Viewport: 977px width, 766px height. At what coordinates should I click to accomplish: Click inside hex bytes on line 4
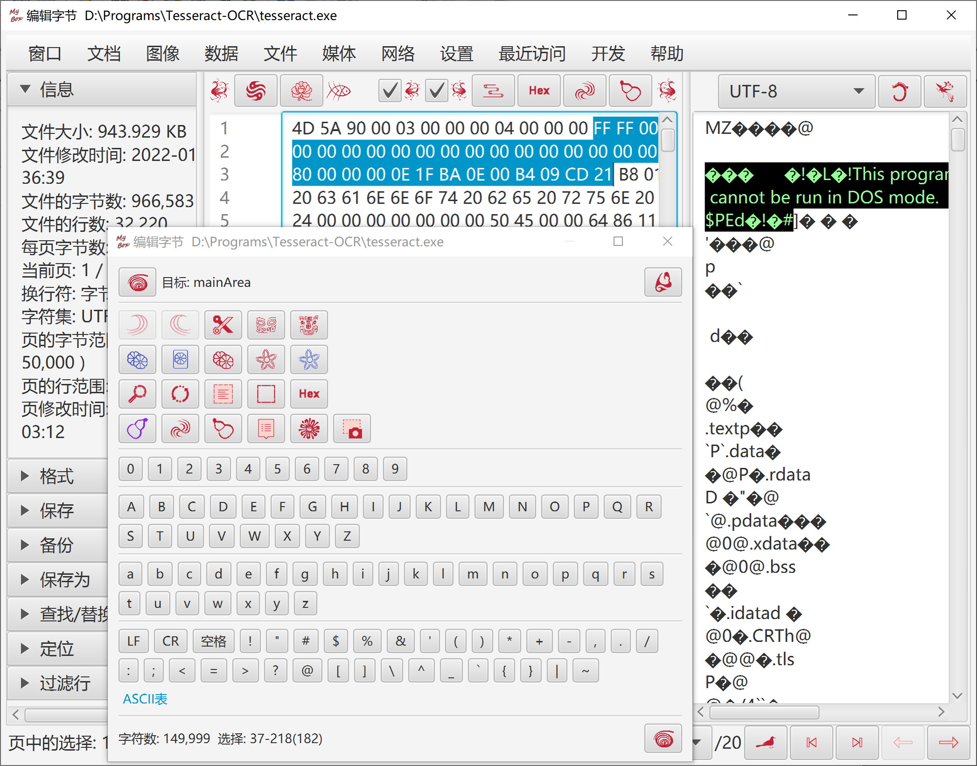[473, 197]
